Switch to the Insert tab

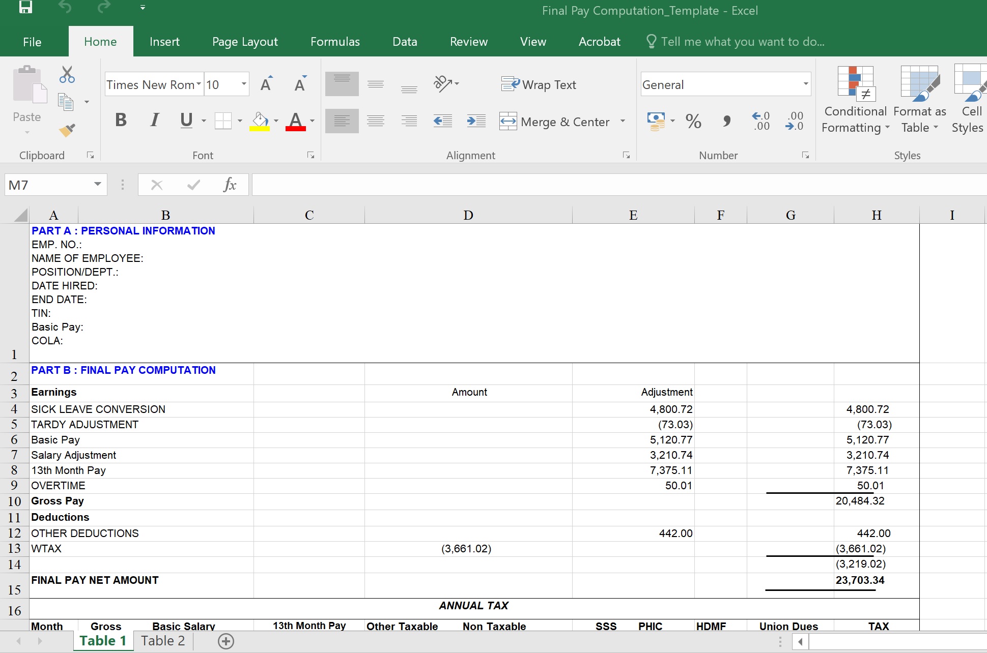point(164,42)
